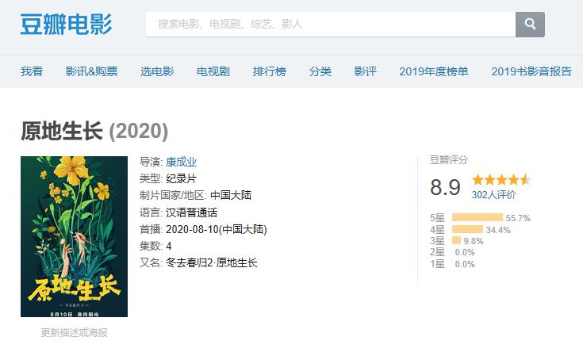
Task: Select the 中国大陆 country text
Action: pos(231,195)
